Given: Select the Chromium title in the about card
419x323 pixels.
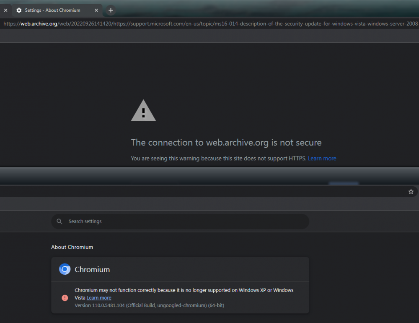Looking at the screenshot, I should tap(92, 269).
